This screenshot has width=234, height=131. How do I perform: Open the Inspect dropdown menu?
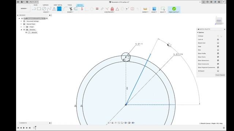(x=145, y=12)
